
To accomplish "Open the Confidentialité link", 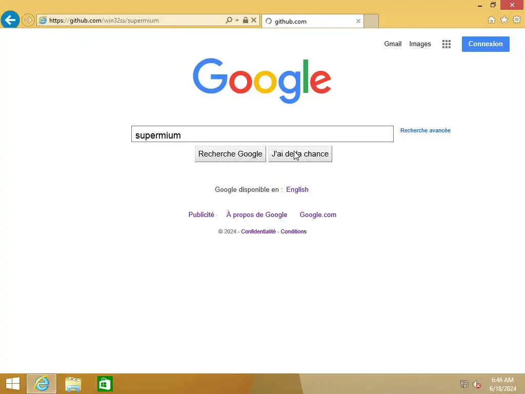I will (x=258, y=231).
